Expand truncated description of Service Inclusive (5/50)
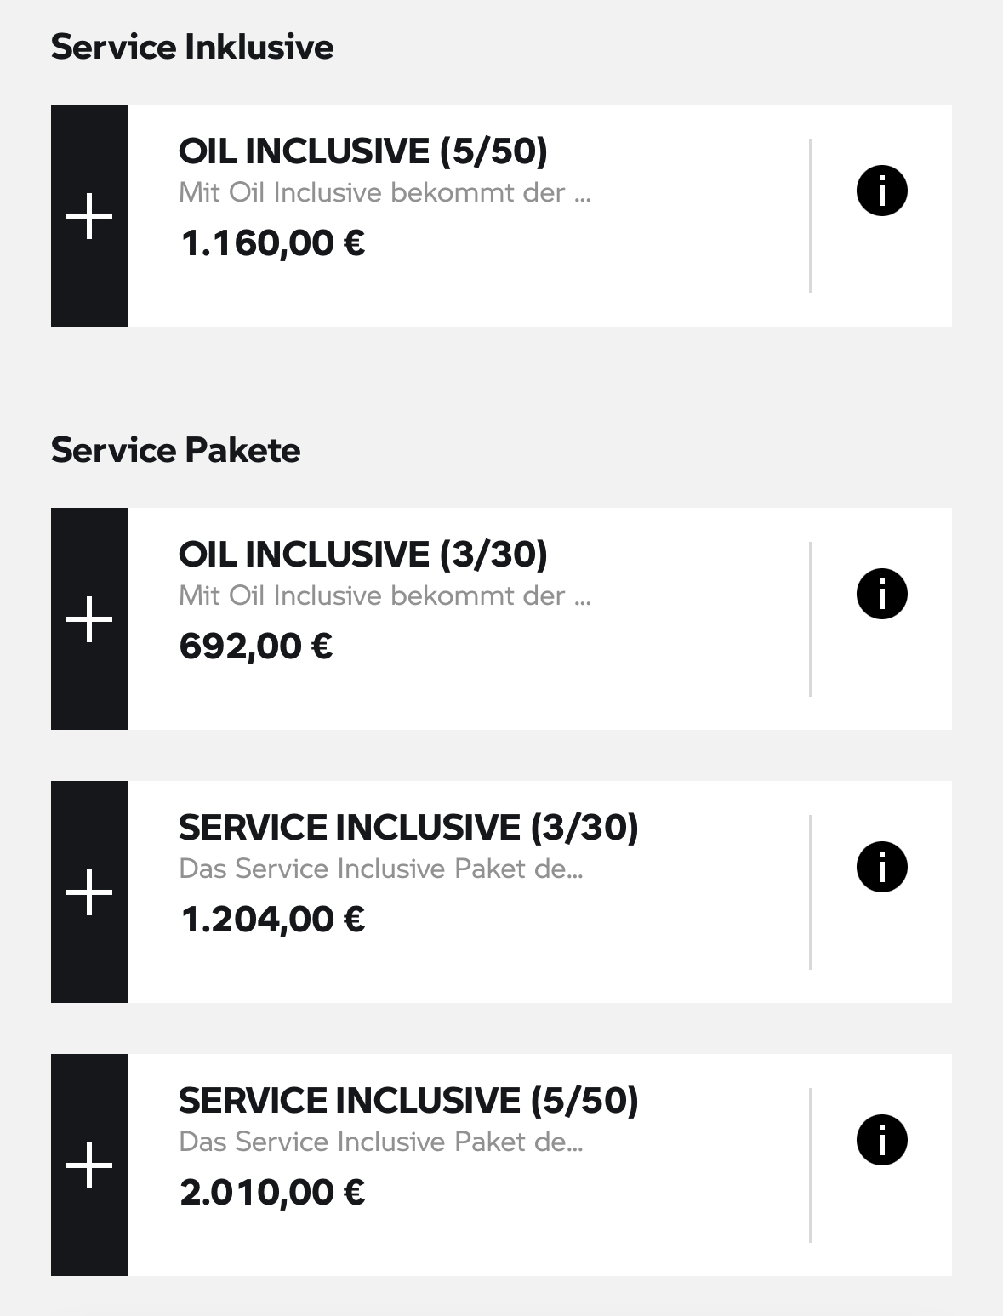Screen dimensions: 1003x1316 (x=381, y=1142)
